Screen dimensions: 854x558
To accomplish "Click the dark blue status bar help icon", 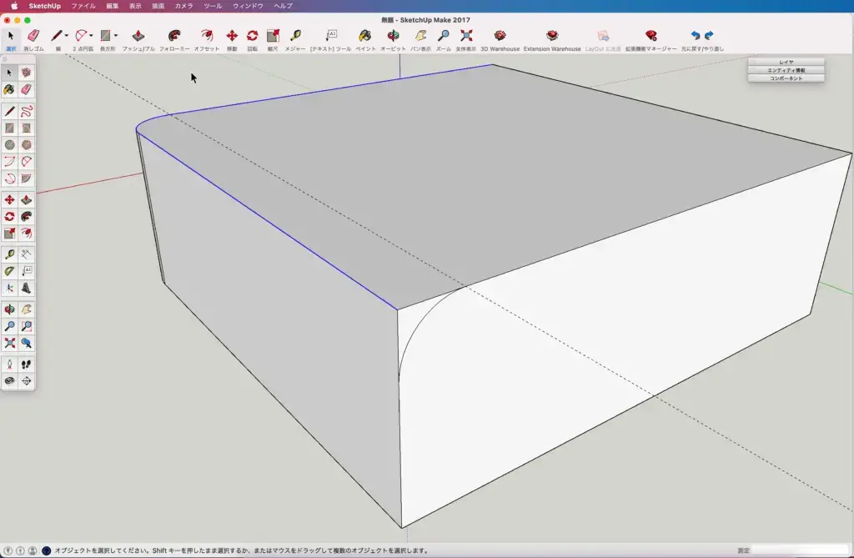I will click(x=47, y=550).
